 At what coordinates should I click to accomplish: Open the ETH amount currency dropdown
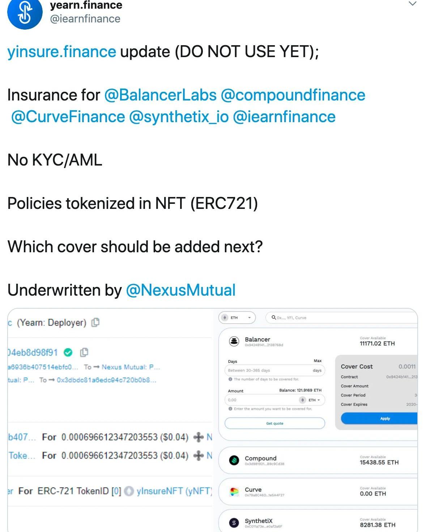tap(311, 400)
